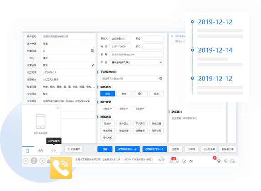Viewport: 261px width, 191px height.
Task: Click the lightbulb icon with red badge
Action: tap(219, 161)
